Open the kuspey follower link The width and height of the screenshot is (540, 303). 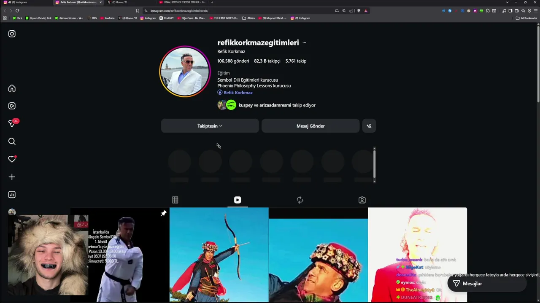[x=246, y=105]
